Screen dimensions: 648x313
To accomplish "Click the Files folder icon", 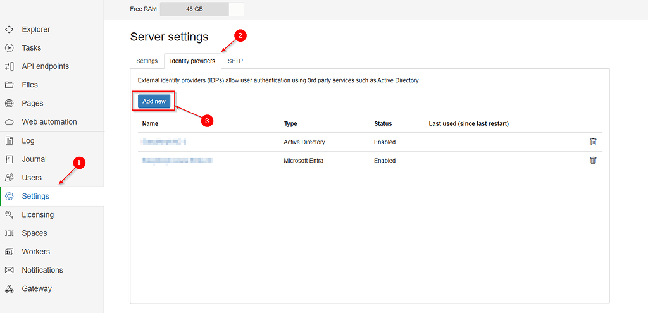I will click(9, 85).
